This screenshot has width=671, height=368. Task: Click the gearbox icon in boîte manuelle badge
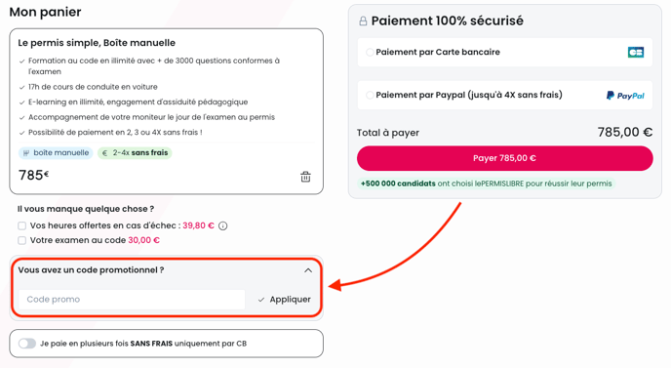(26, 153)
